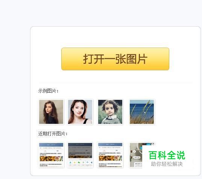This screenshot has width=202, height=179.
Task: Click the green 百科全说 logo text
Action: 167,155
